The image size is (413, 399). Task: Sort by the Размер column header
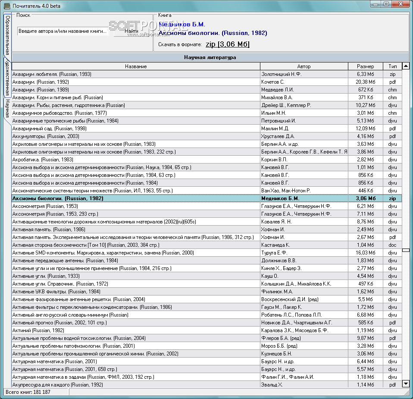point(365,66)
